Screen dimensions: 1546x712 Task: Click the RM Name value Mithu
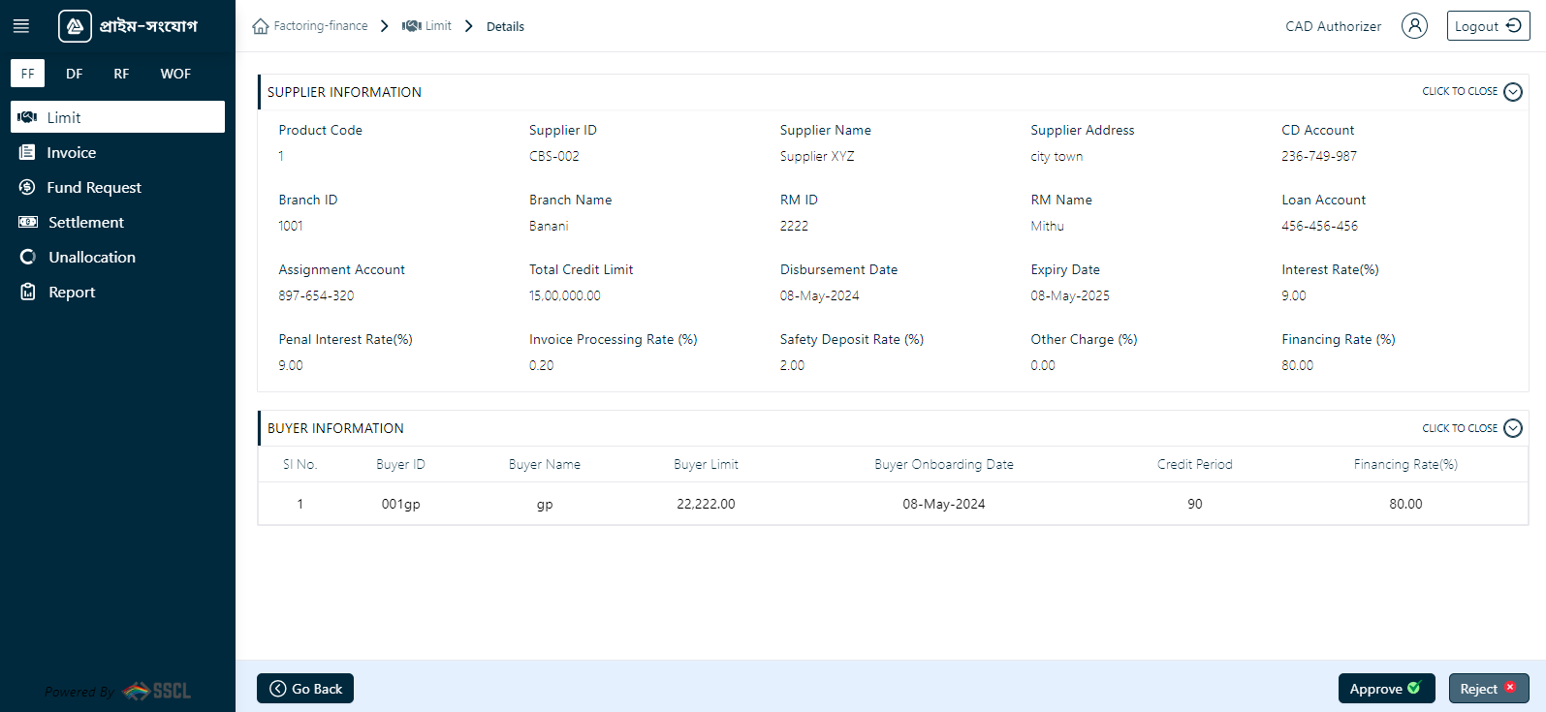(x=1047, y=226)
